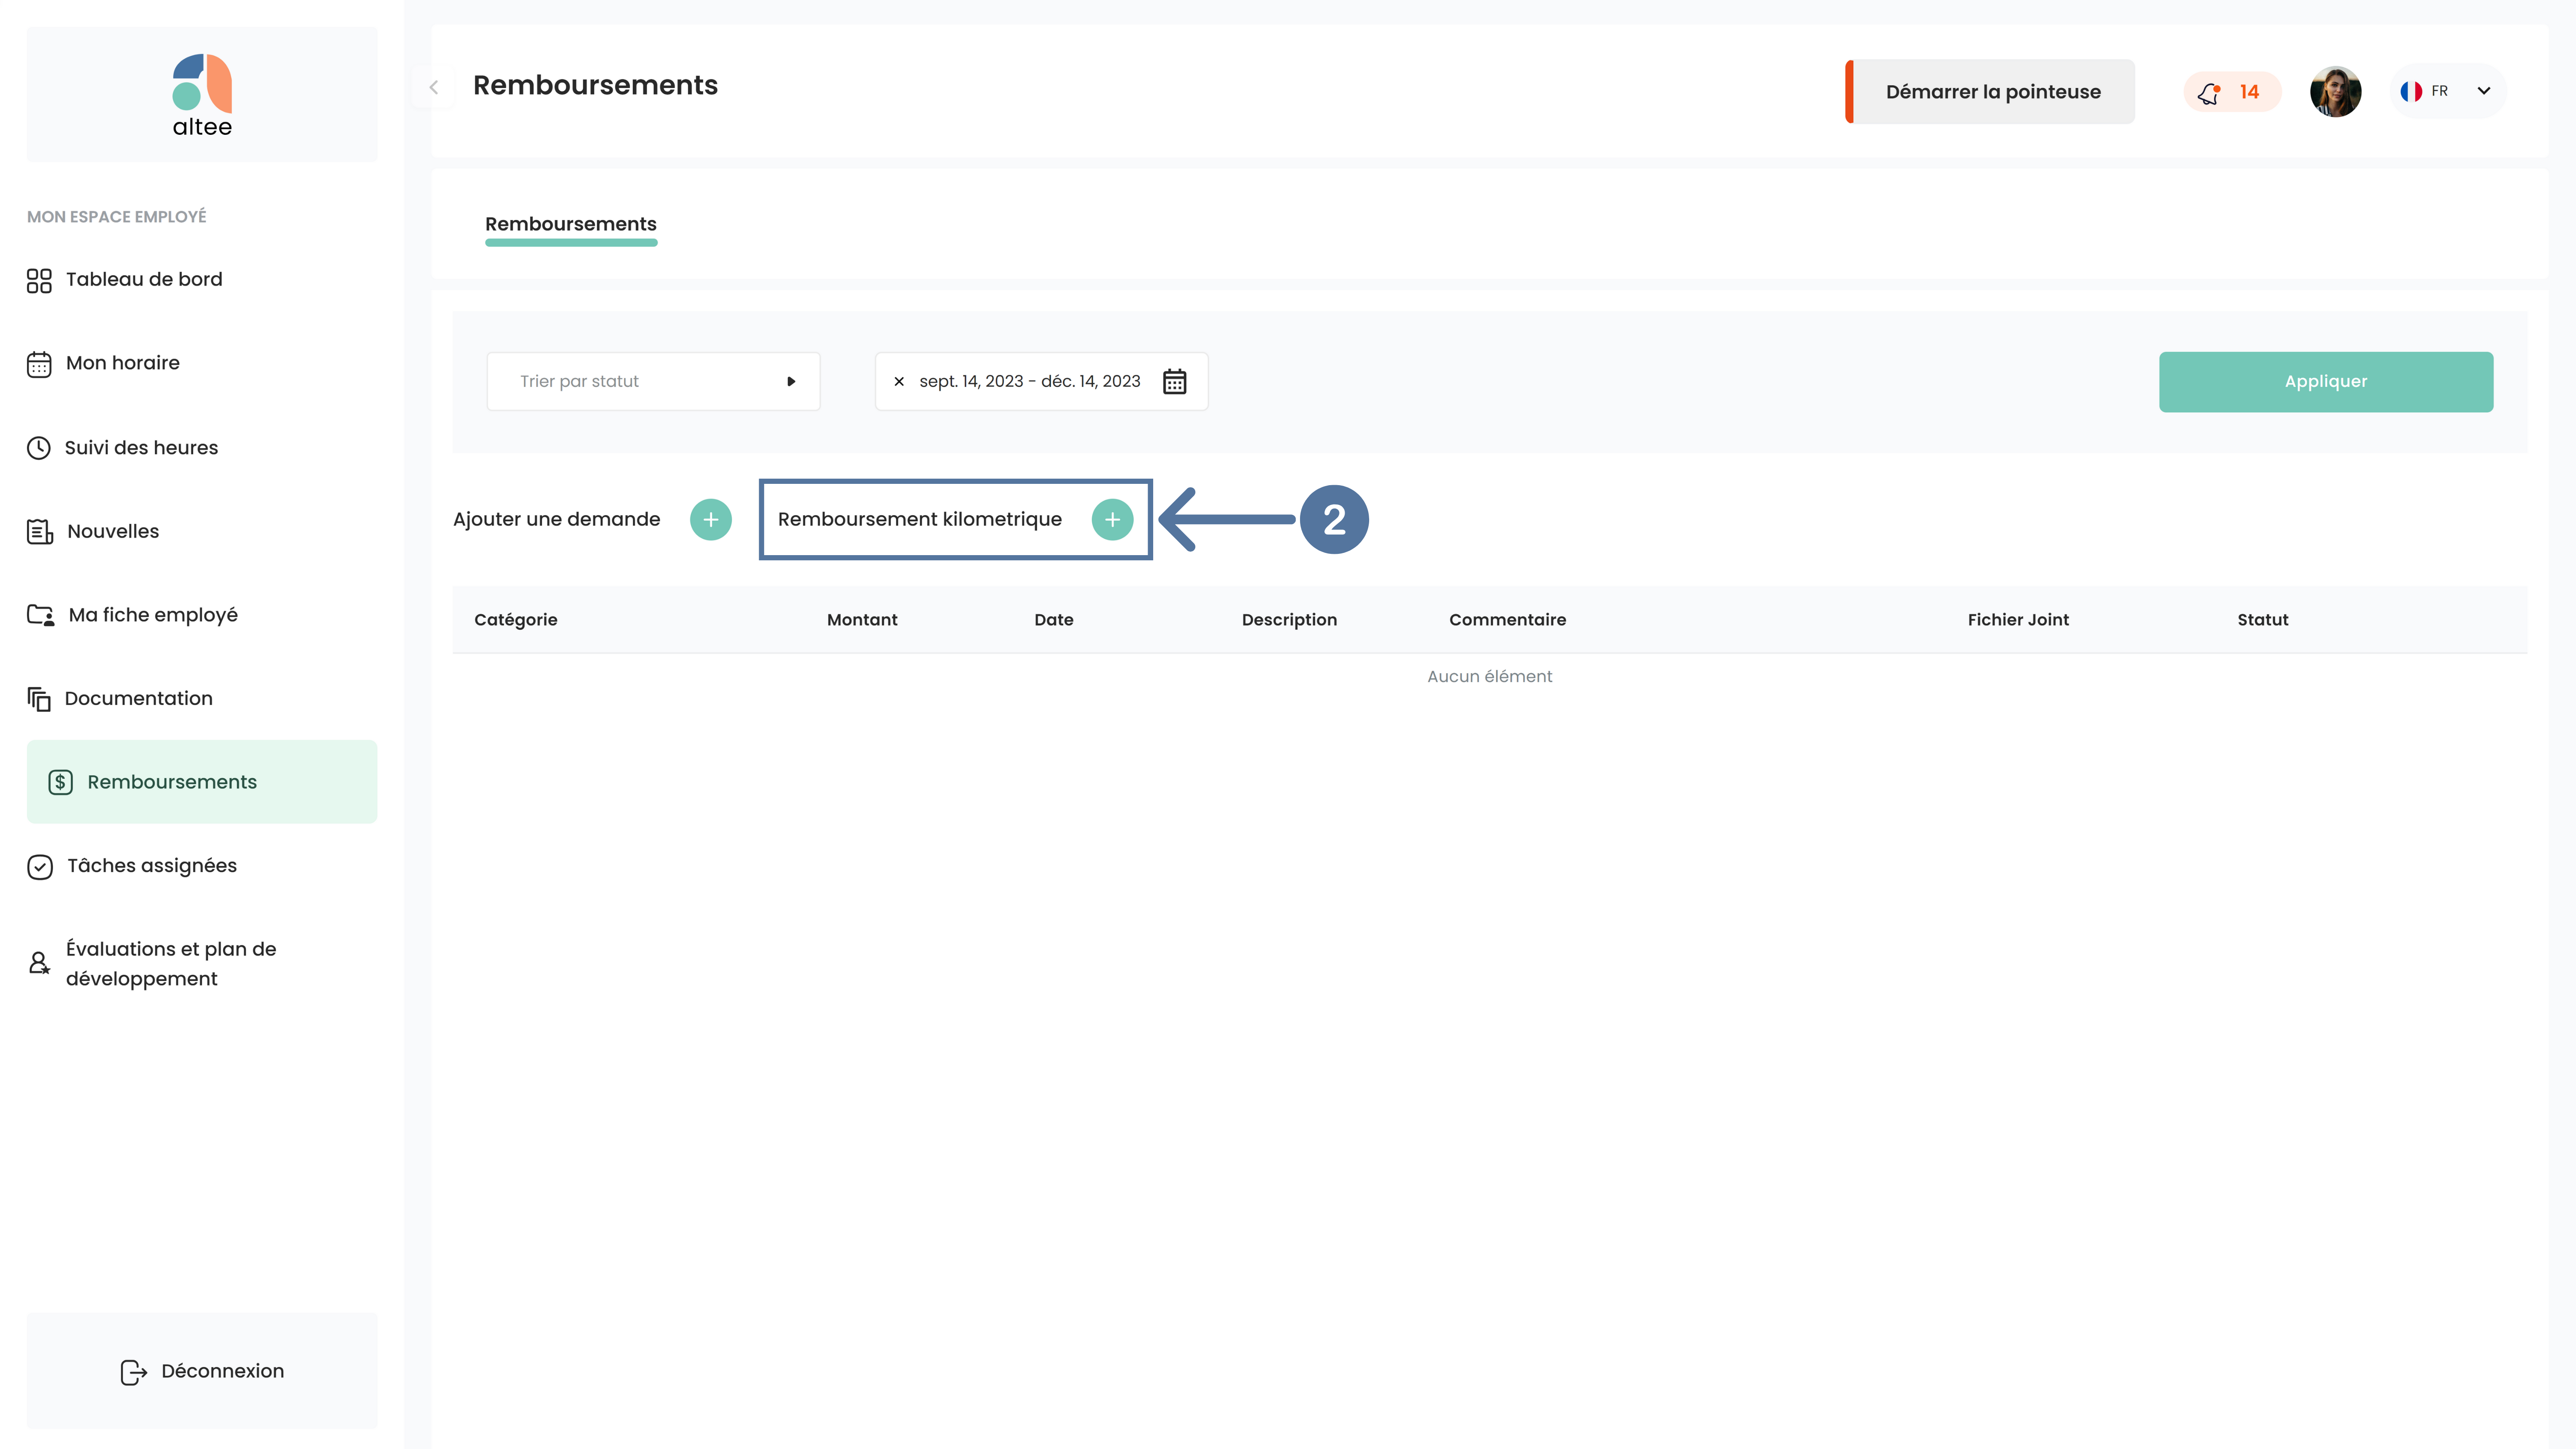This screenshot has height=1449, width=2576.
Task: Click plus next to Remboursement kilometrique
Action: pyautogui.click(x=1112, y=520)
